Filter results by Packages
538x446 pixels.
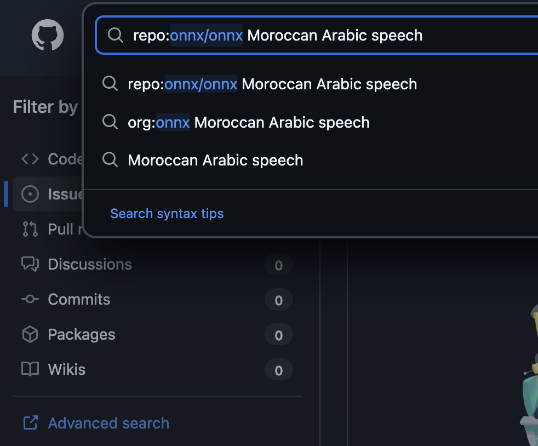82,334
